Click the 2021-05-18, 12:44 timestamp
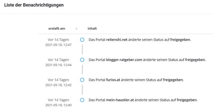 pyautogui.click(x=58, y=65)
